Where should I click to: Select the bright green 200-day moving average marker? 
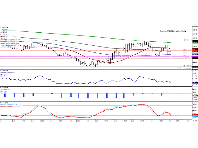1,42
